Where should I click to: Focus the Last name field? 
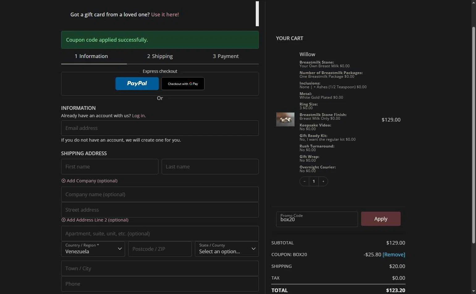click(210, 167)
